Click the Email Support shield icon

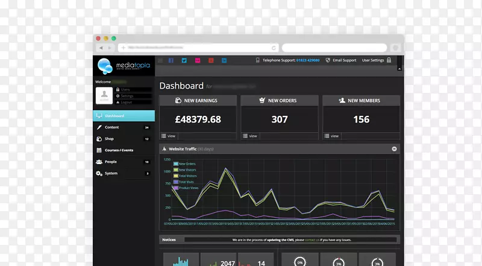click(328, 60)
